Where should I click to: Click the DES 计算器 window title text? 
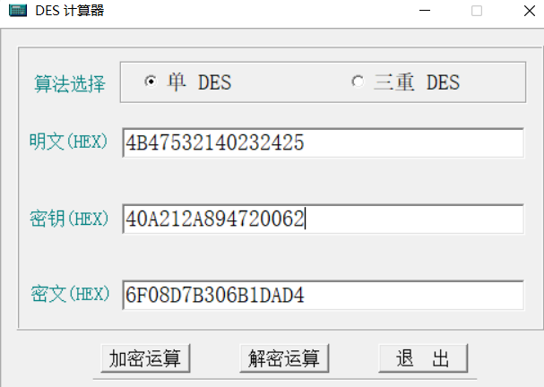69,11
